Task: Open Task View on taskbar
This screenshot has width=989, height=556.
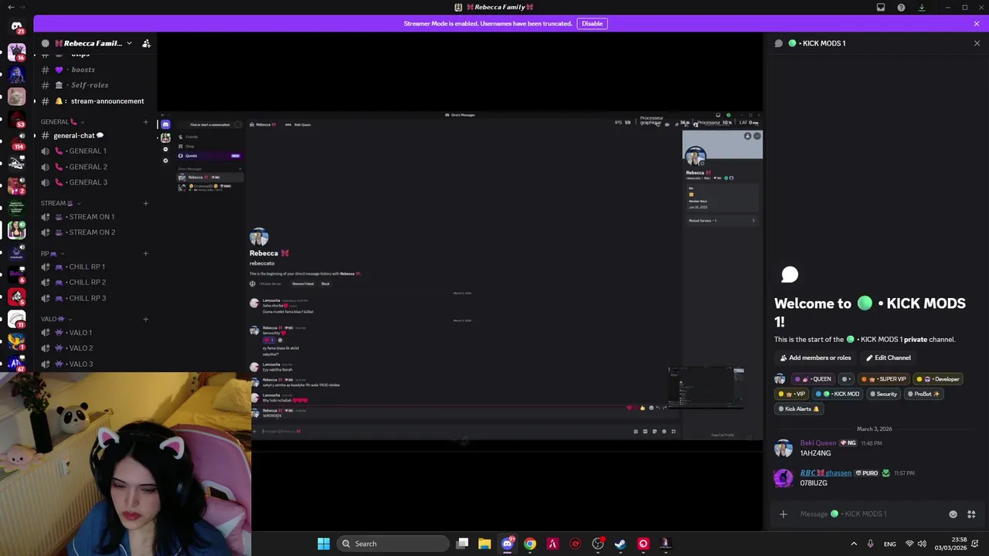Action: pyautogui.click(x=462, y=544)
